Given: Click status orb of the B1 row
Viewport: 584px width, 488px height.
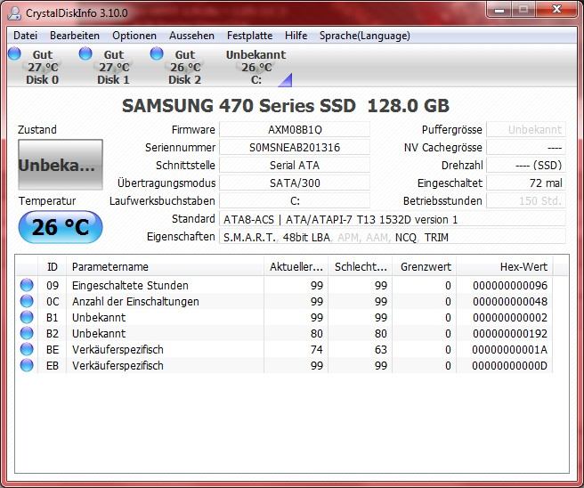Looking at the screenshot, I should 27,317.
